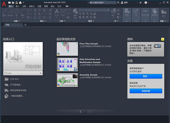Pin the Floor Plan Sample document
The width and height of the screenshot is (170, 123).
[x=77, y=44]
